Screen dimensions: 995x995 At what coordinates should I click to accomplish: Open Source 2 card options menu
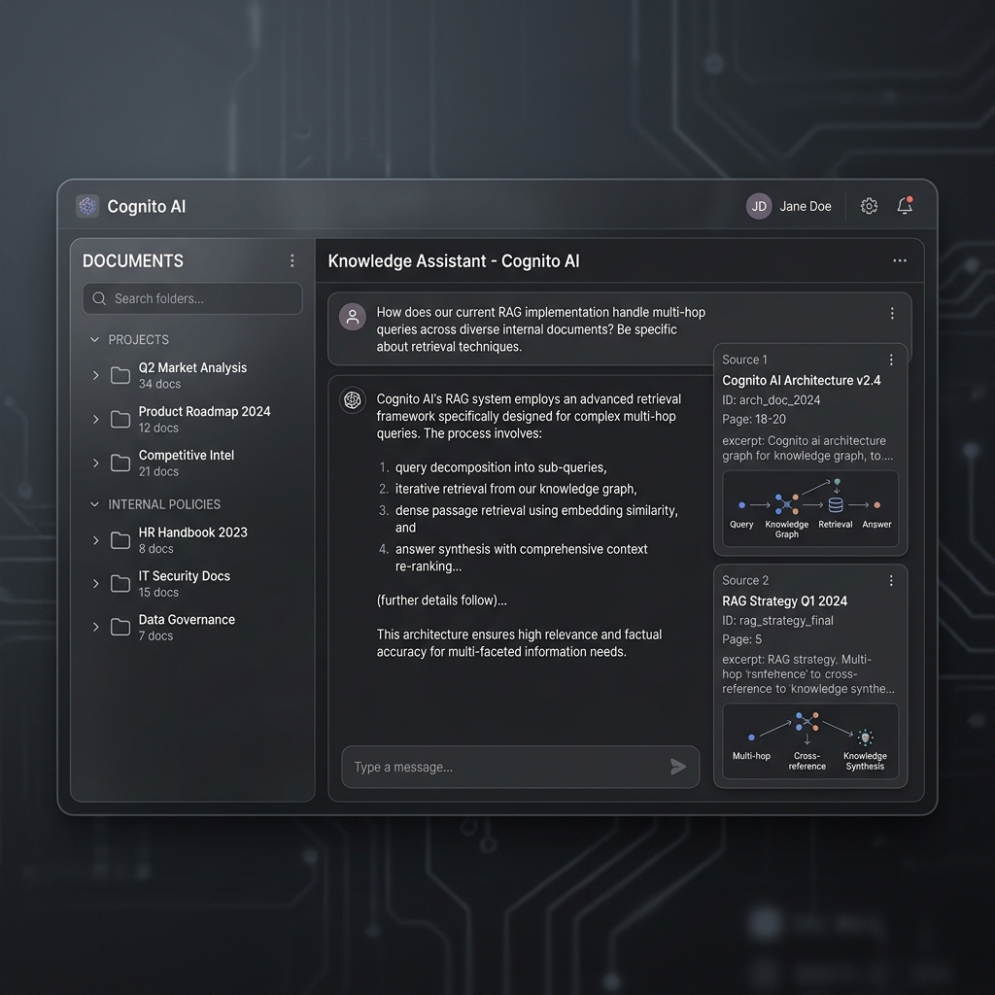coord(892,581)
